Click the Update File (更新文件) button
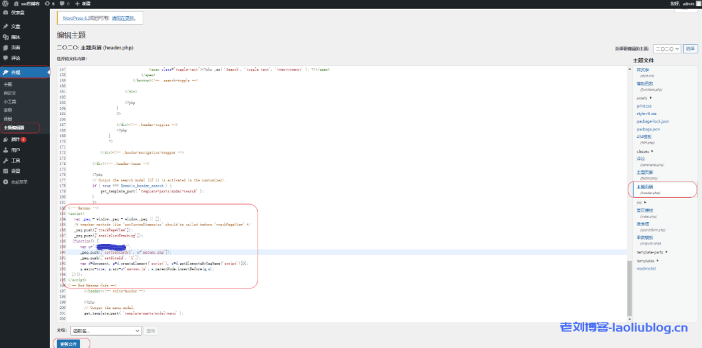This screenshot has height=348, width=702. tap(69, 343)
